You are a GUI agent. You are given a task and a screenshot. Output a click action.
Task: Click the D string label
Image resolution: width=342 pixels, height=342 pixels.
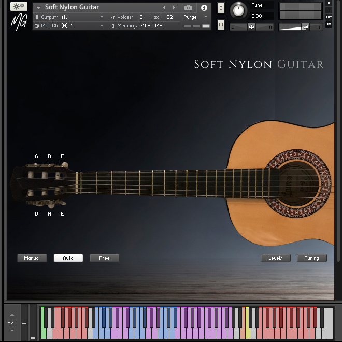pyautogui.click(x=36, y=213)
